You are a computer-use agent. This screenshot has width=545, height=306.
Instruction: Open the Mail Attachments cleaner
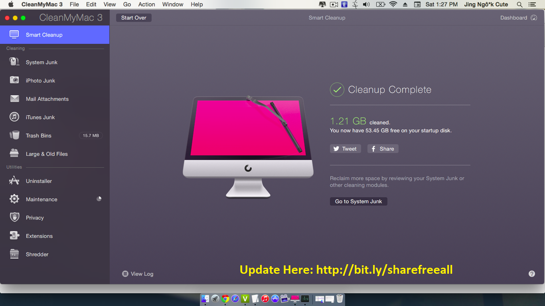click(47, 99)
